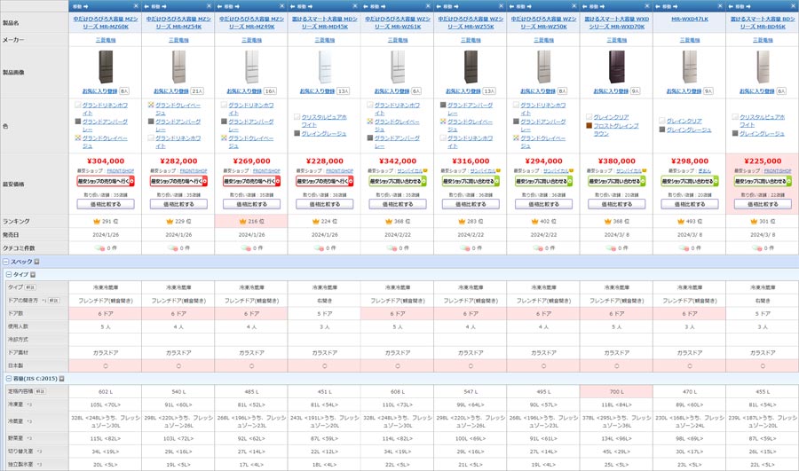
Task: Select グレインクリア swatch under MR-WXD47LK
Action: [662, 121]
